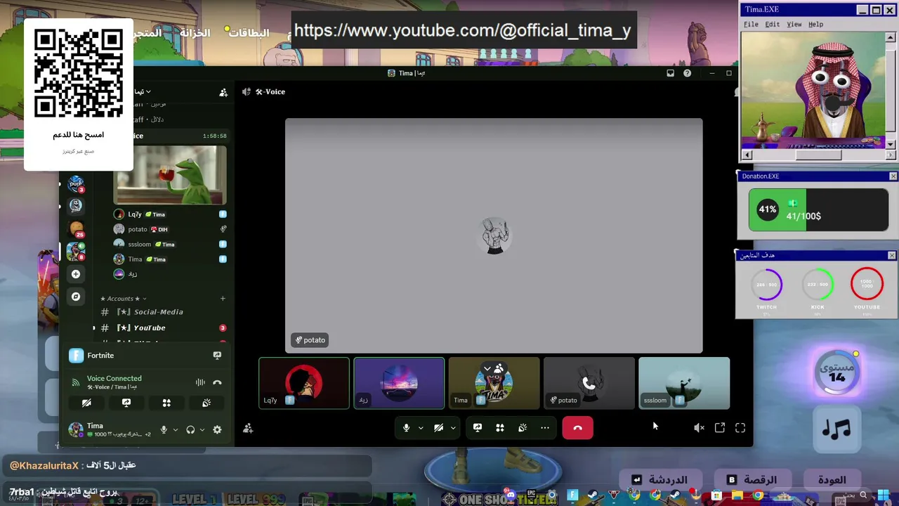The height and width of the screenshot is (506, 899).
Task: Open View menu in Tima.EXE window
Action: coord(794,25)
